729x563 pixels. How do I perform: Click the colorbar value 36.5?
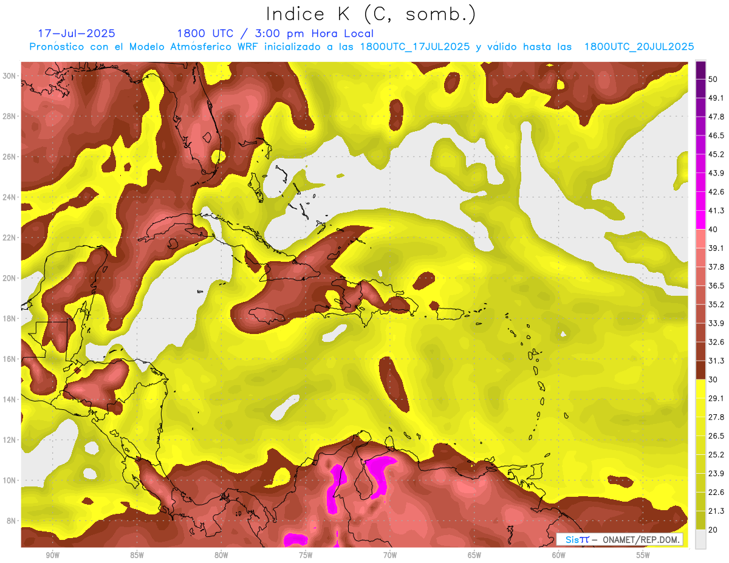tap(716, 285)
